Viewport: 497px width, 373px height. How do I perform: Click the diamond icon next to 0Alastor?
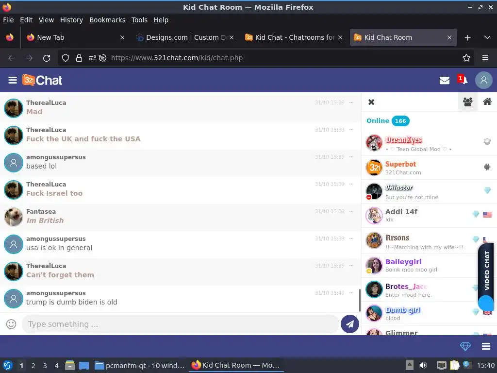point(487,190)
